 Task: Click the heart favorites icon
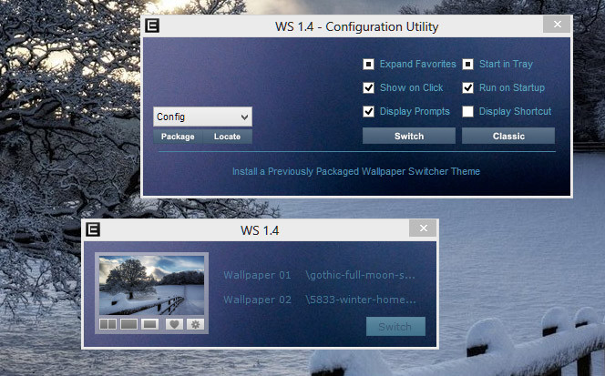pyautogui.click(x=174, y=324)
